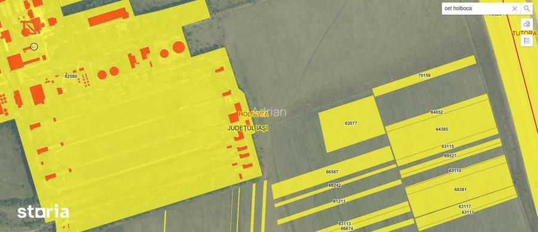Click parcel number 61213

tap(339, 201)
